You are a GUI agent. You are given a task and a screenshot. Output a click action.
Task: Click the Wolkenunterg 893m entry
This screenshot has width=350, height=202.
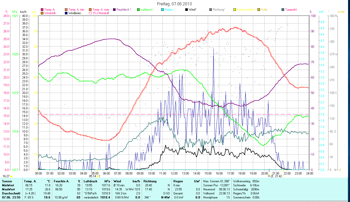click(x=246, y=181)
